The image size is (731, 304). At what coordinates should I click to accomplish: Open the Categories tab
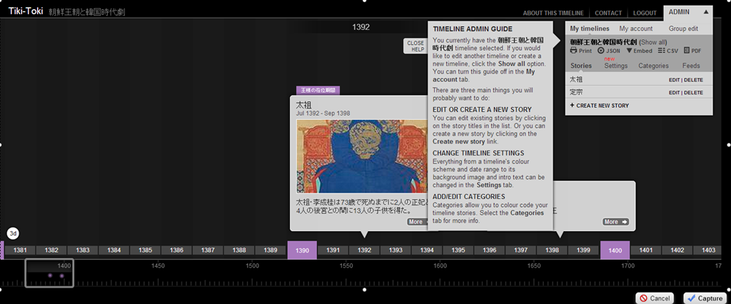pos(653,66)
